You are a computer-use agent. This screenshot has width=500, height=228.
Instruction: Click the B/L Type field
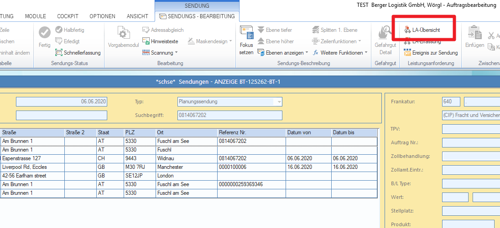coord(471,183)
